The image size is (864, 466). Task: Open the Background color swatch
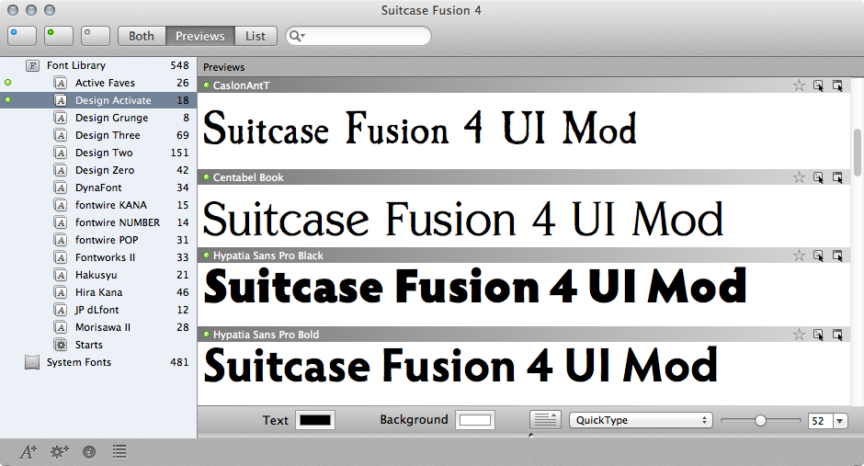(475, 420)
